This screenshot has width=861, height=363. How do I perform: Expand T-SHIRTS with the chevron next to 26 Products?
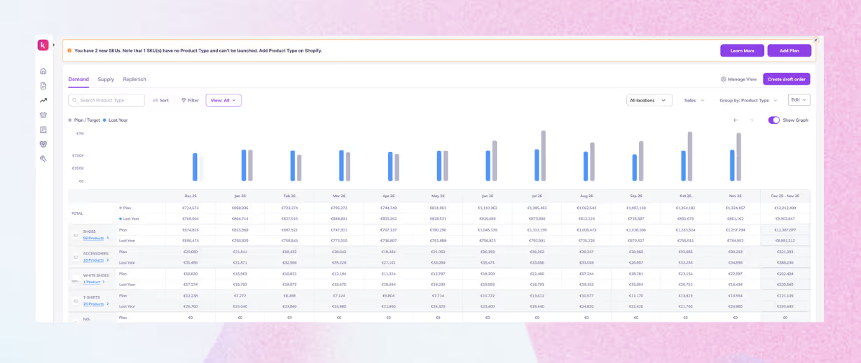[108, 304]
